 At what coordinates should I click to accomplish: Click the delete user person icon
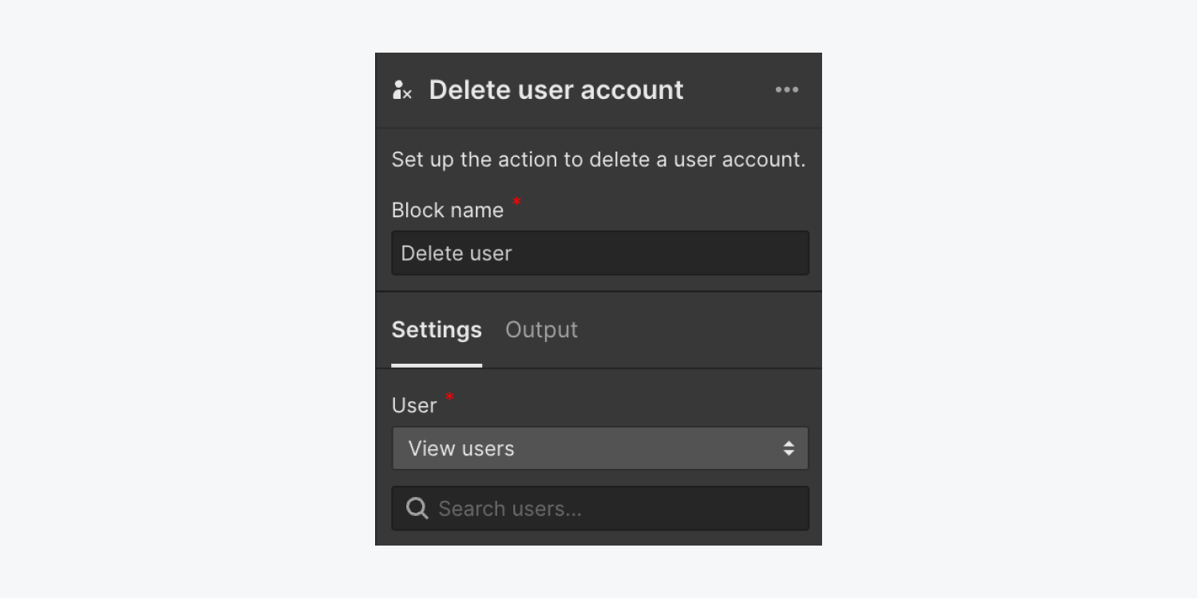pos(402,90)
